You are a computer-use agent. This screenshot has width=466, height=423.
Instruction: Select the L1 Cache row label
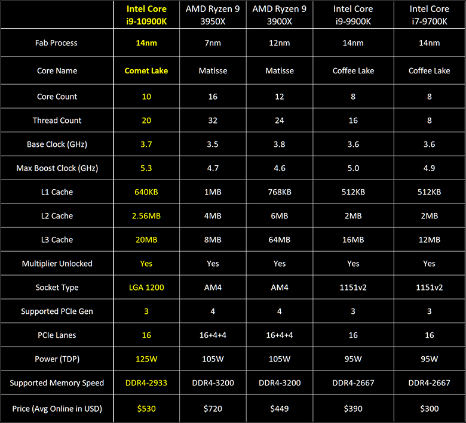click(57, 192)
